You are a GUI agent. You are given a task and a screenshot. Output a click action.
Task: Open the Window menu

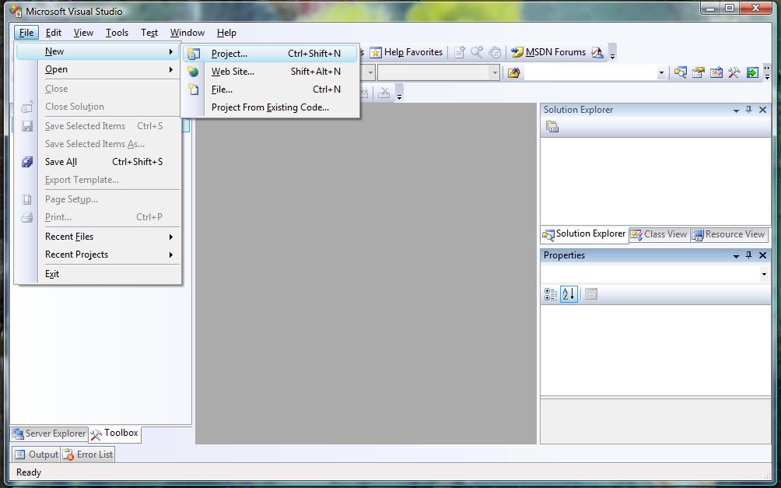pyautogui.click(x=187, y=33)
